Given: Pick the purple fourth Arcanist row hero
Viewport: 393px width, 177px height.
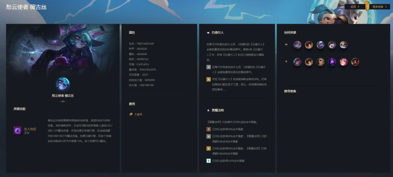Looking at the screenshot, I should tap(332, 62).
